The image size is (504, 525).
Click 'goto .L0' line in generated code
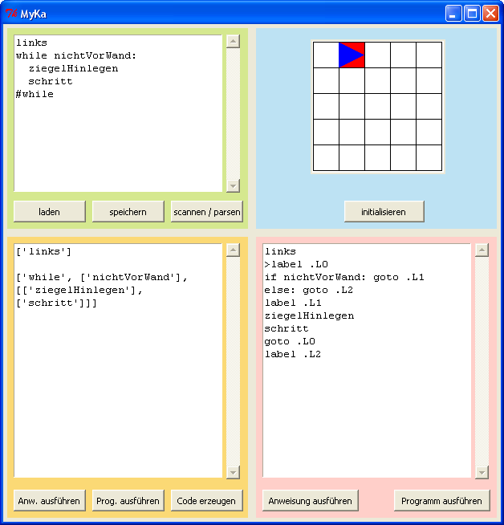tap(290, 341)
